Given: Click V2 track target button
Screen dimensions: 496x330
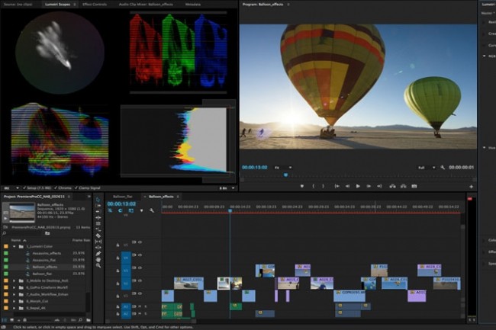Looking at the screenshot, I should tap(126, 284).
